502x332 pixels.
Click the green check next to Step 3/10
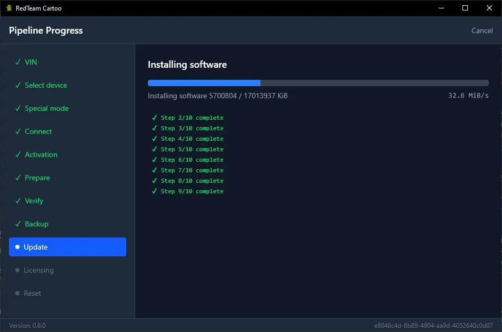(154, 128)
